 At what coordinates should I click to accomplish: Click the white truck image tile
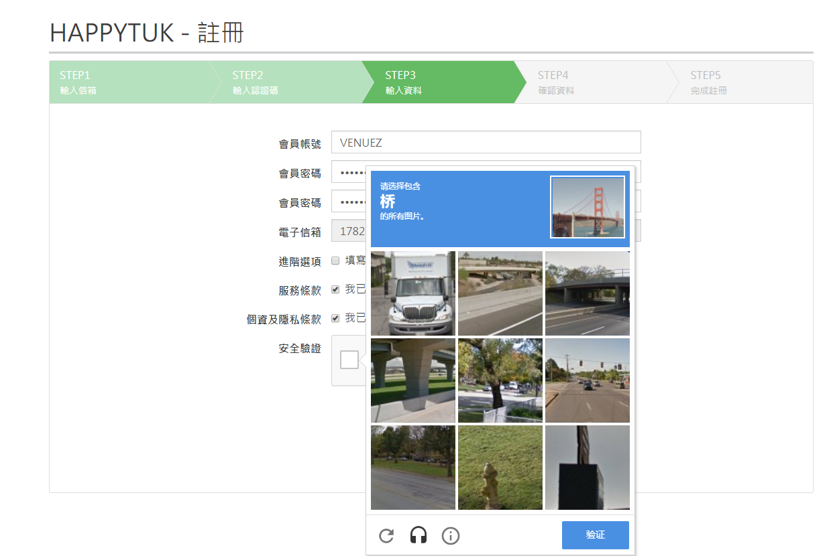tap(413, 293)
